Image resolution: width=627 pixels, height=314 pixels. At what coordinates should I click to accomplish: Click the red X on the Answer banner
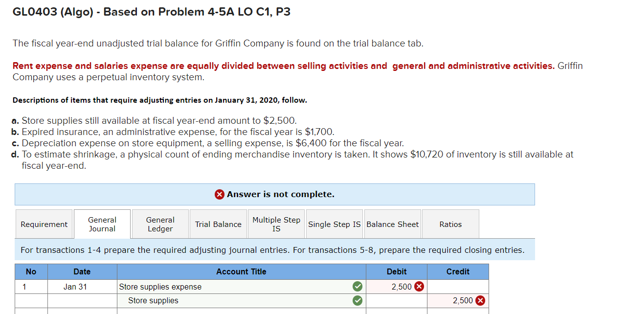click(x=219, y=194)
